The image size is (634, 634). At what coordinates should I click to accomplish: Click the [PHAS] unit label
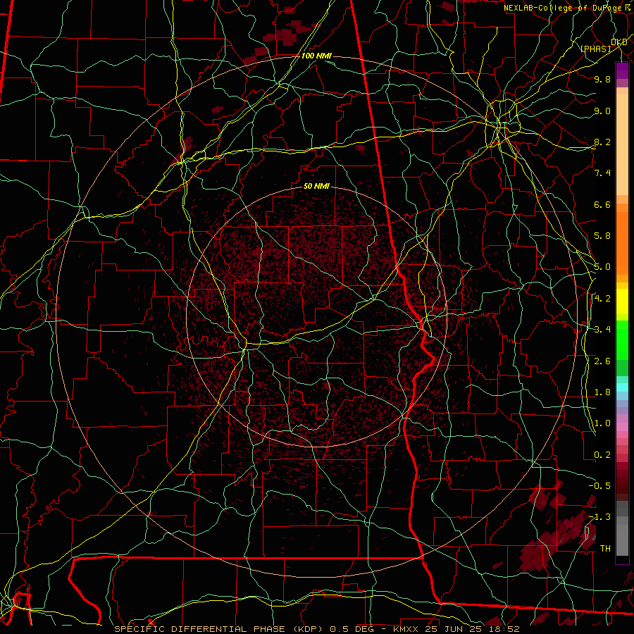(x=595, y=49)
